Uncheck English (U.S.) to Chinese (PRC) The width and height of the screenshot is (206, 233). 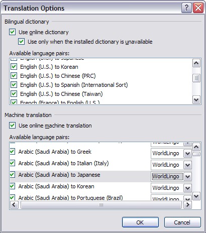(x=14, y=76)
